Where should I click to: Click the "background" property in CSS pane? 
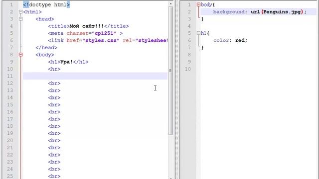229,12
